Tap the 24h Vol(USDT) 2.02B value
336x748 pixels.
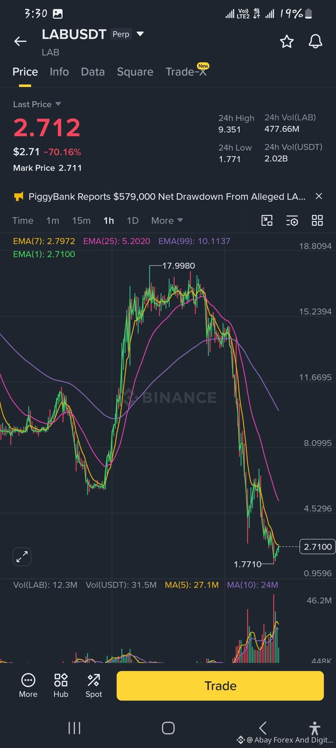[276, 158]
